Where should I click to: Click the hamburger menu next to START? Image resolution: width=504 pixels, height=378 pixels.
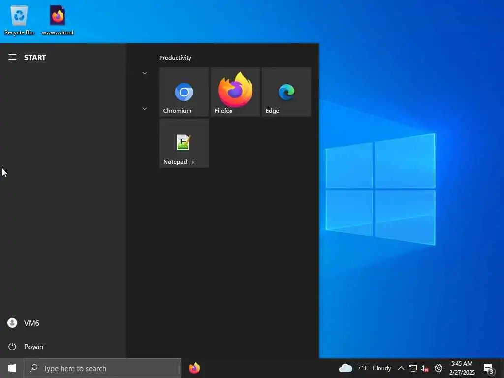point(12,57)
